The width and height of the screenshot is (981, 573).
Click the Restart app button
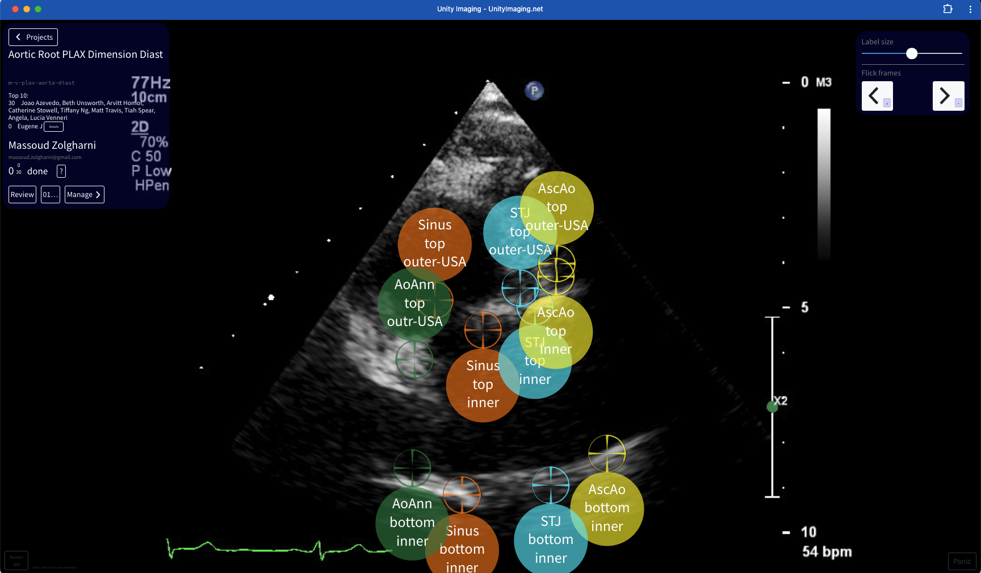pos(16,561)
